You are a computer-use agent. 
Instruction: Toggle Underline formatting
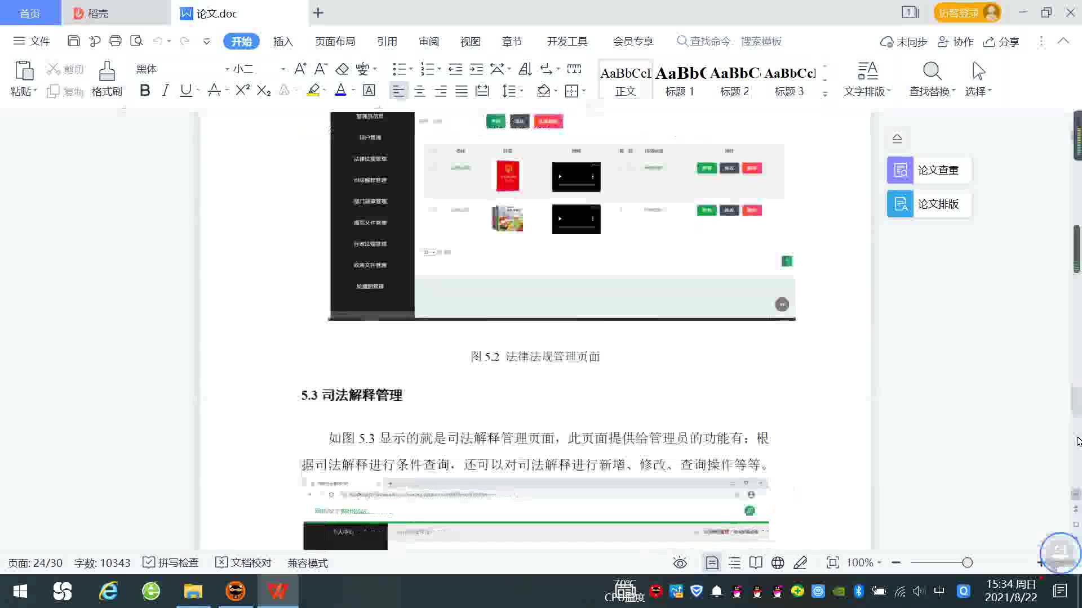coord(185,90)
